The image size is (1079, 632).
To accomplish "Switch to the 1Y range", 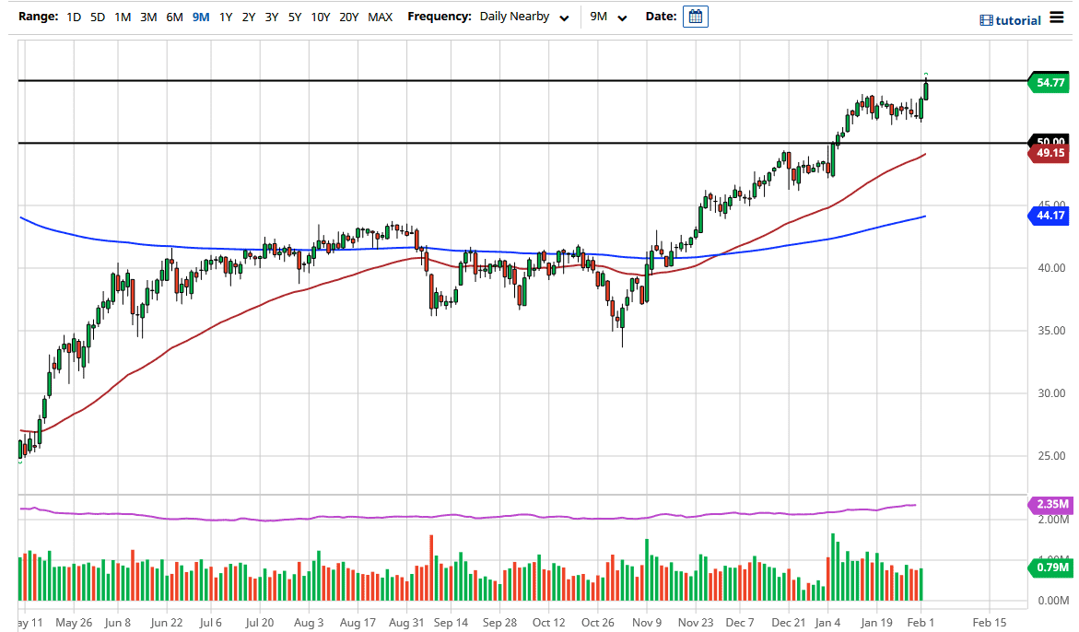I will (227, 17).
